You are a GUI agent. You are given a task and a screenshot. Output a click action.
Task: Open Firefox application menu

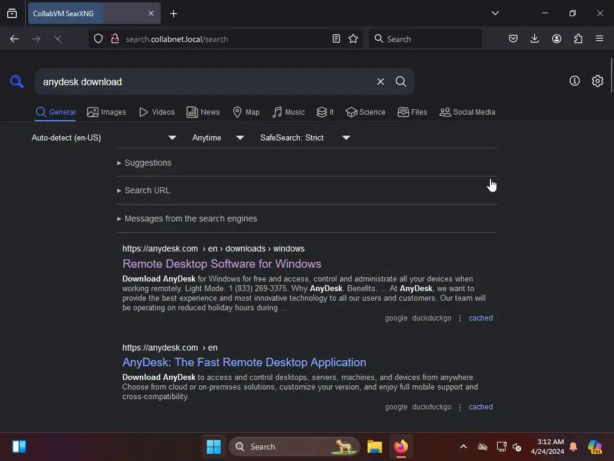coord(600,38)
